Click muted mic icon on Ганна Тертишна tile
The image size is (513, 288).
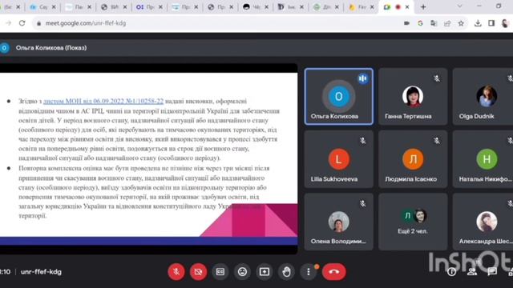point(437,78)
